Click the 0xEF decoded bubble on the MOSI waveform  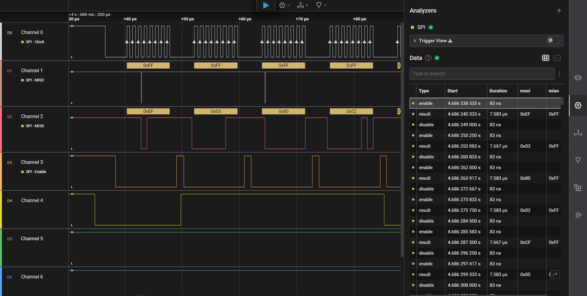coord(148,112)
